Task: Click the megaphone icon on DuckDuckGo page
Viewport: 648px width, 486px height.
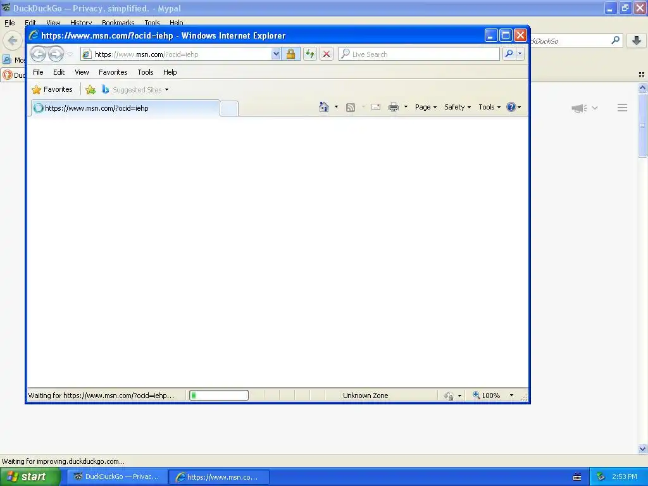Action: [580, 108]
